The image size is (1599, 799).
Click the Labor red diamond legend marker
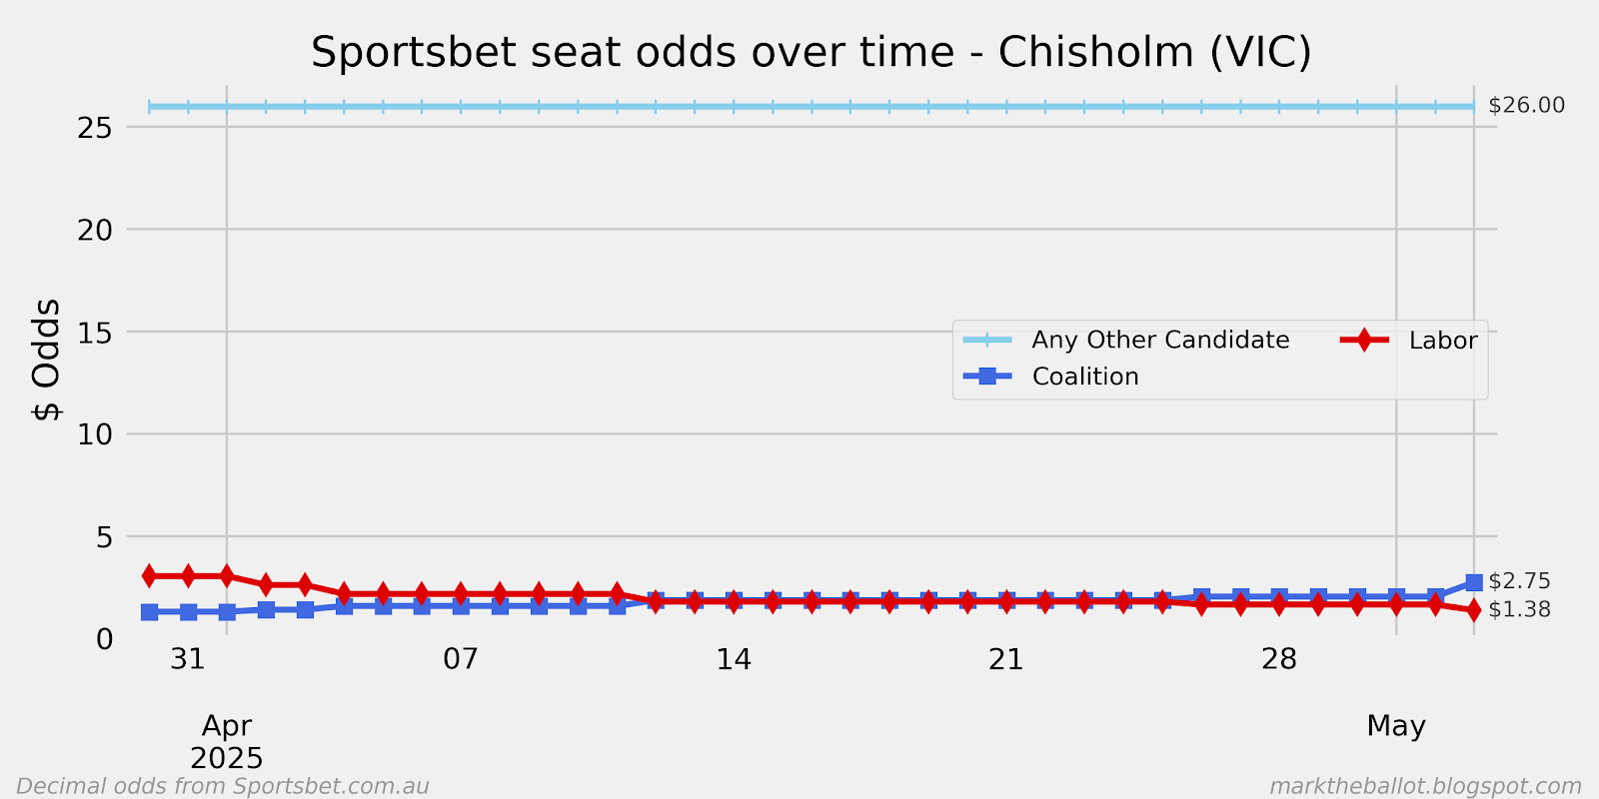(x=1364, y=341)
